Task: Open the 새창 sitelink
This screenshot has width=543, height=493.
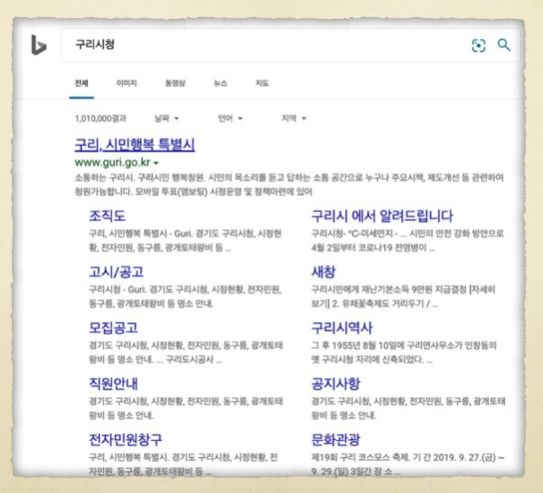Action: [x=323, y=272]
